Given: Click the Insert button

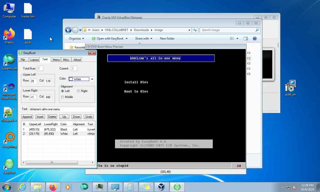Looking at the screenshot, I should point(40,117).
